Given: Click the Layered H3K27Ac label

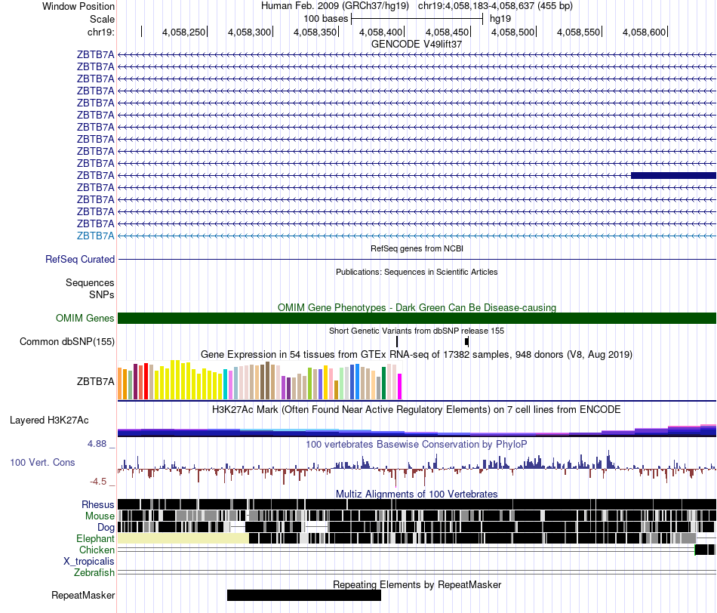Looking at the screenshot, I should [x=49, y=420].
